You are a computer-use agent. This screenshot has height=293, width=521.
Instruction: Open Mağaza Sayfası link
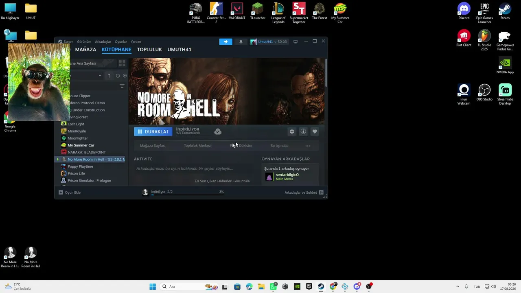tap(153, 146)
